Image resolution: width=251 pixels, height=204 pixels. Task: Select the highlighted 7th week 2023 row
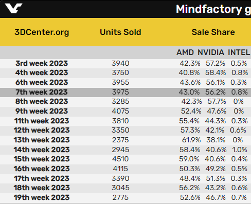point(126,92)
